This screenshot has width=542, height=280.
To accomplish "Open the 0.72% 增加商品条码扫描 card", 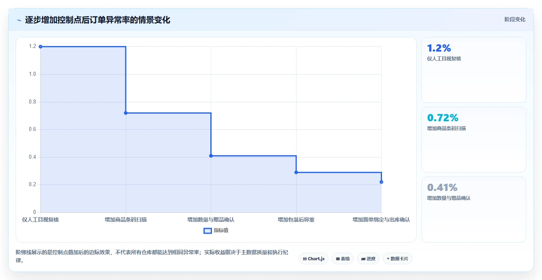I will [x=474, y=140].
